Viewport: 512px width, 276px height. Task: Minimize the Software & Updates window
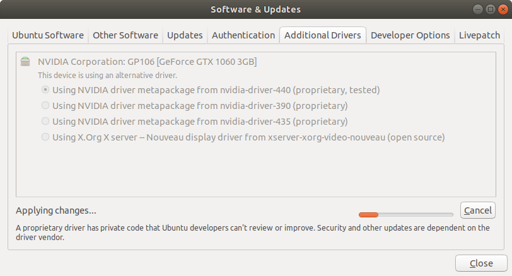click(478, 9)
